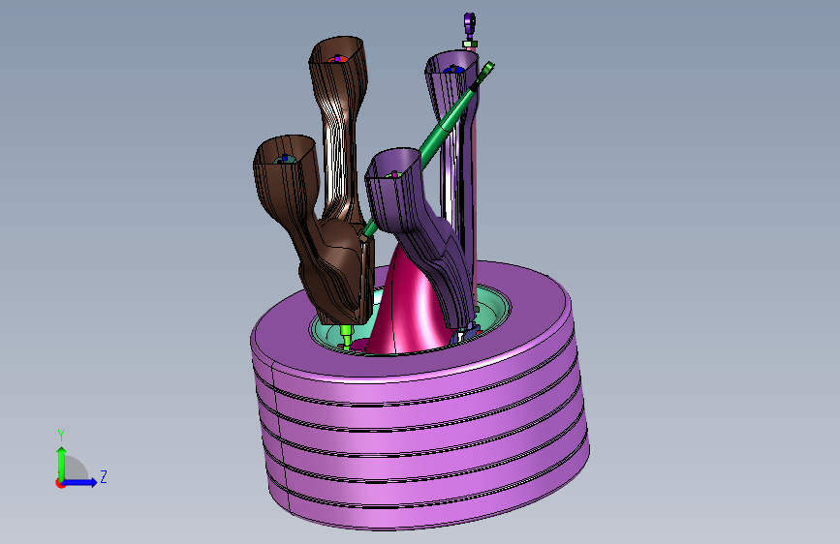Pick the front purple shoe-shaped part

[x=419, y=232]
